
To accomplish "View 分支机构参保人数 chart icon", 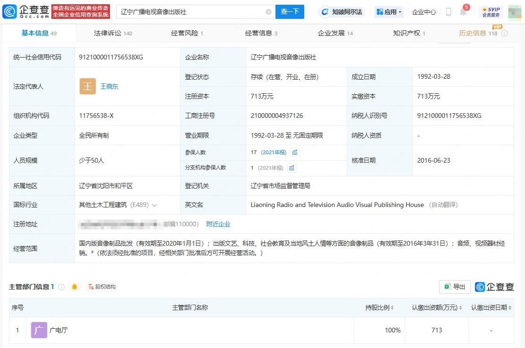I will click(292, 168).
